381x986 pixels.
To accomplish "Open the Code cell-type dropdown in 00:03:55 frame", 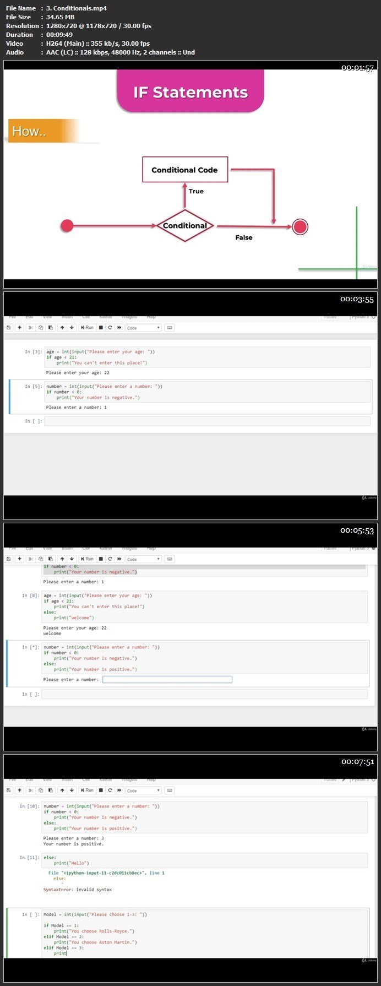I will click(143, 328).
